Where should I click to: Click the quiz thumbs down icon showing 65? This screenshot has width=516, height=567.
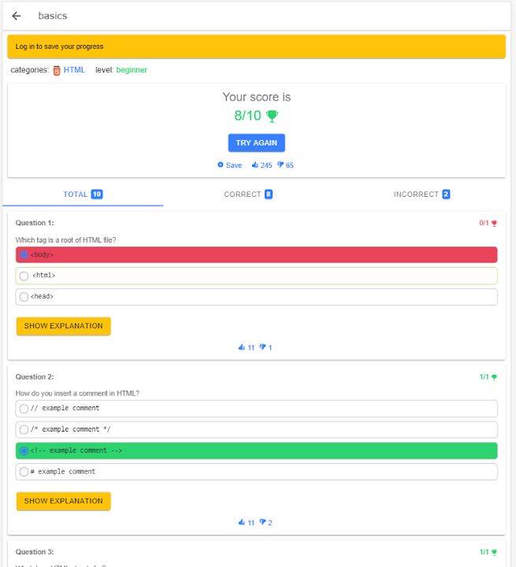pos(280,165)
